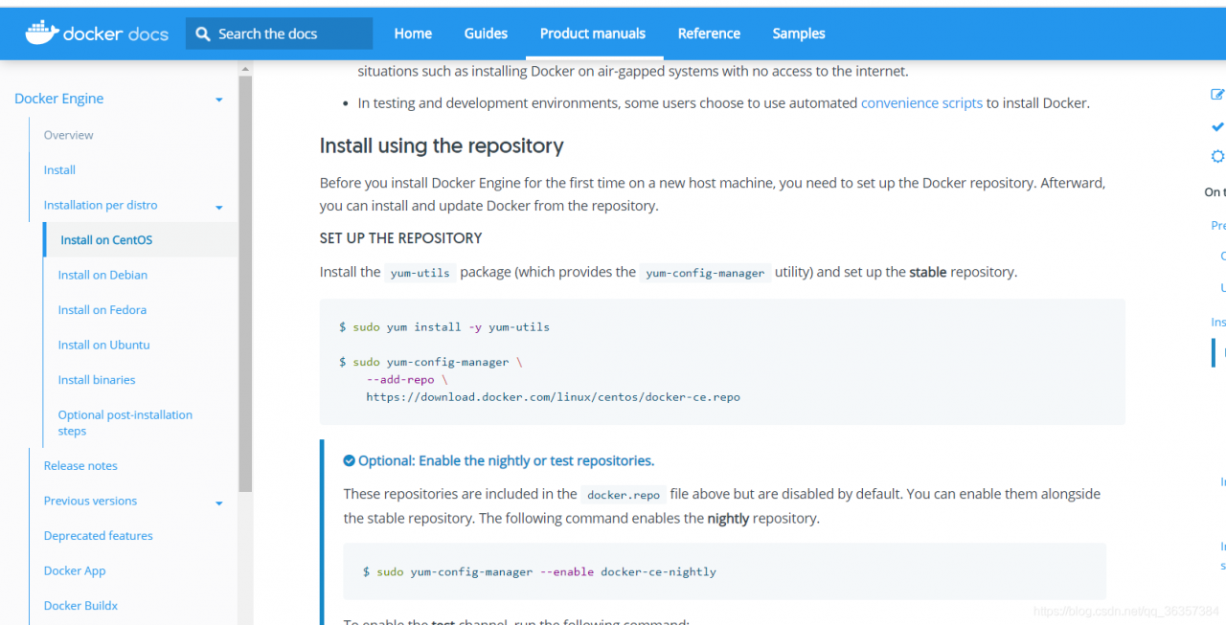The width and height of the screenshot is (1226, 625).
Task: Click the check-circle icon beside Optional heading
Action: pyautogui.click(x=350, y=461)
